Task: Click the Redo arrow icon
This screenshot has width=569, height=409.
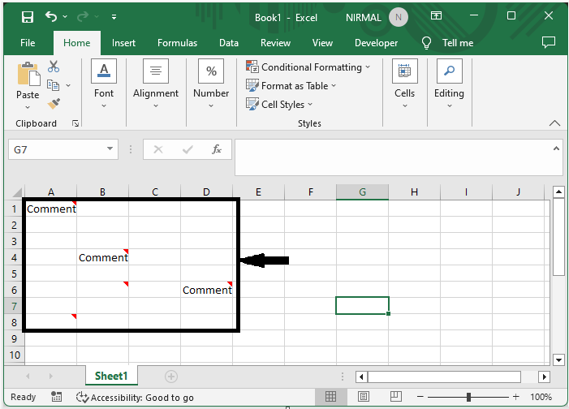Action: coord(83,16)
